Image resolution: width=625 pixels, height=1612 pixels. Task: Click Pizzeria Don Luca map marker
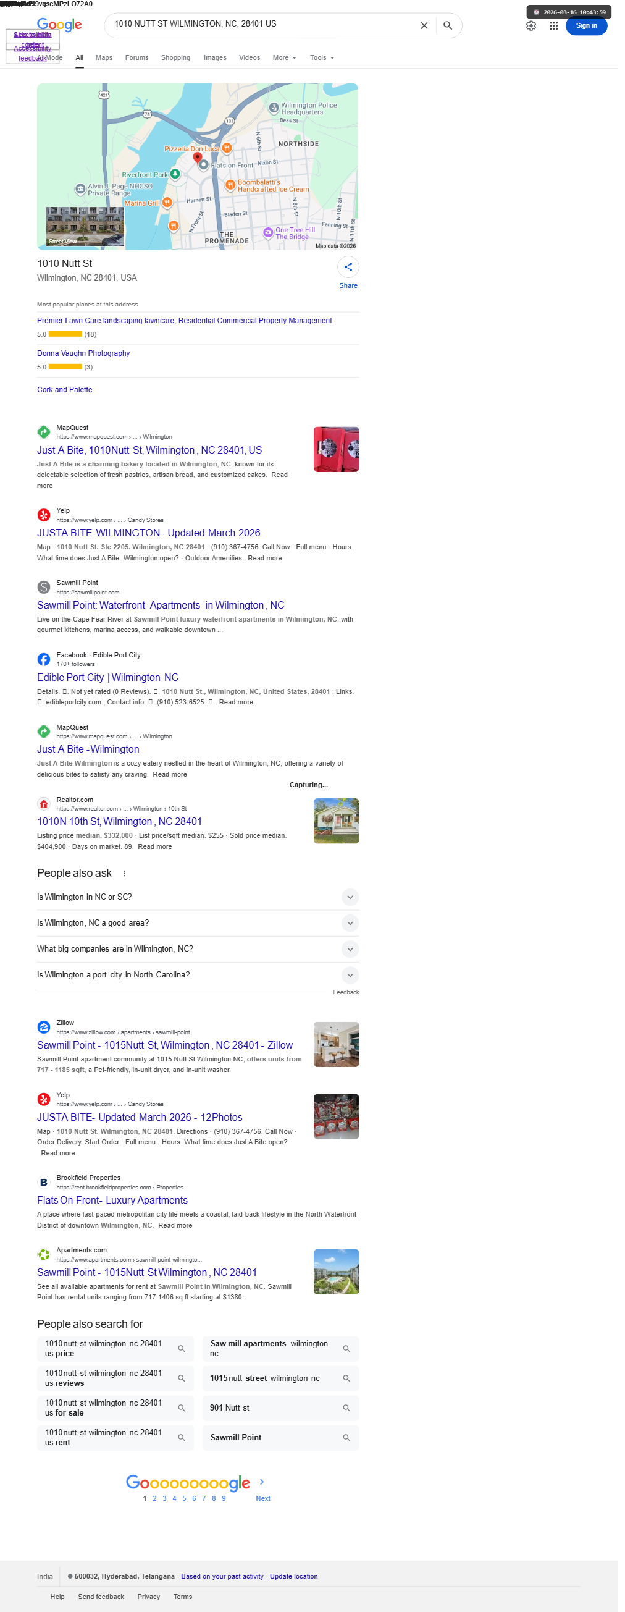[x=230, y=150]
